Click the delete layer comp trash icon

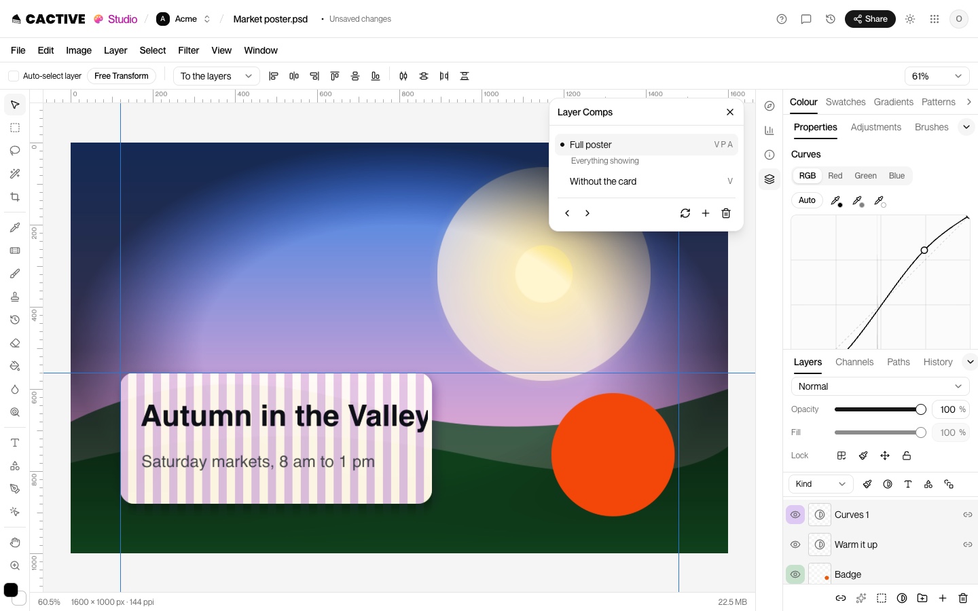[726, 213]
